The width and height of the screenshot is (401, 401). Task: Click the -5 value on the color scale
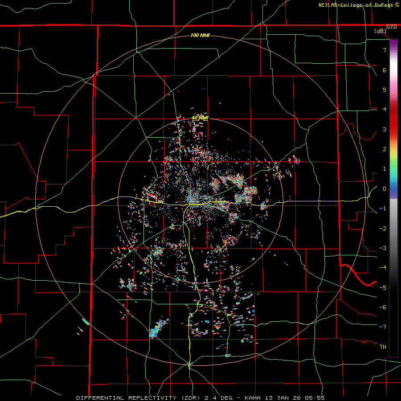click(383, 288)
